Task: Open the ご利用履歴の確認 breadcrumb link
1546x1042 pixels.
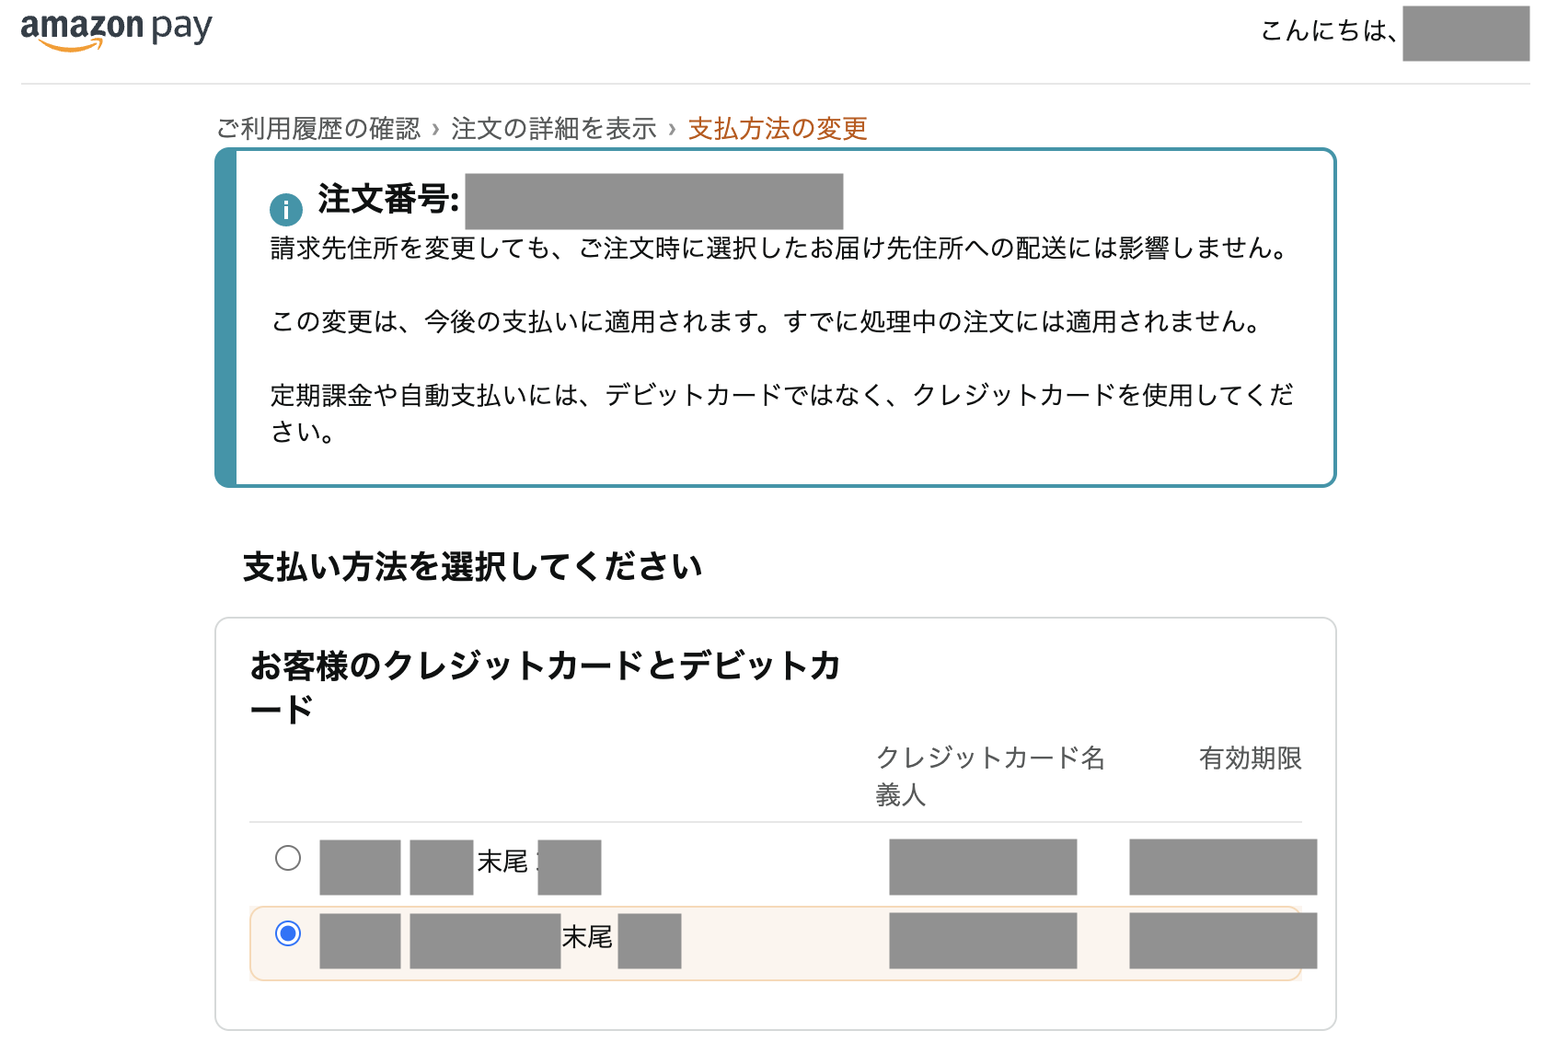Action: pos(318,129)
